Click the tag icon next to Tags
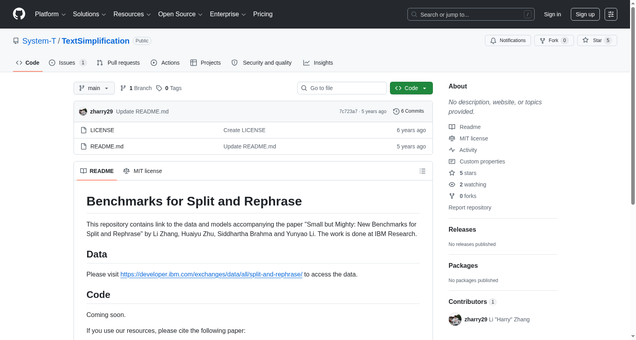Viewport: 636px width, 340px height. click(x=159, y=88)
